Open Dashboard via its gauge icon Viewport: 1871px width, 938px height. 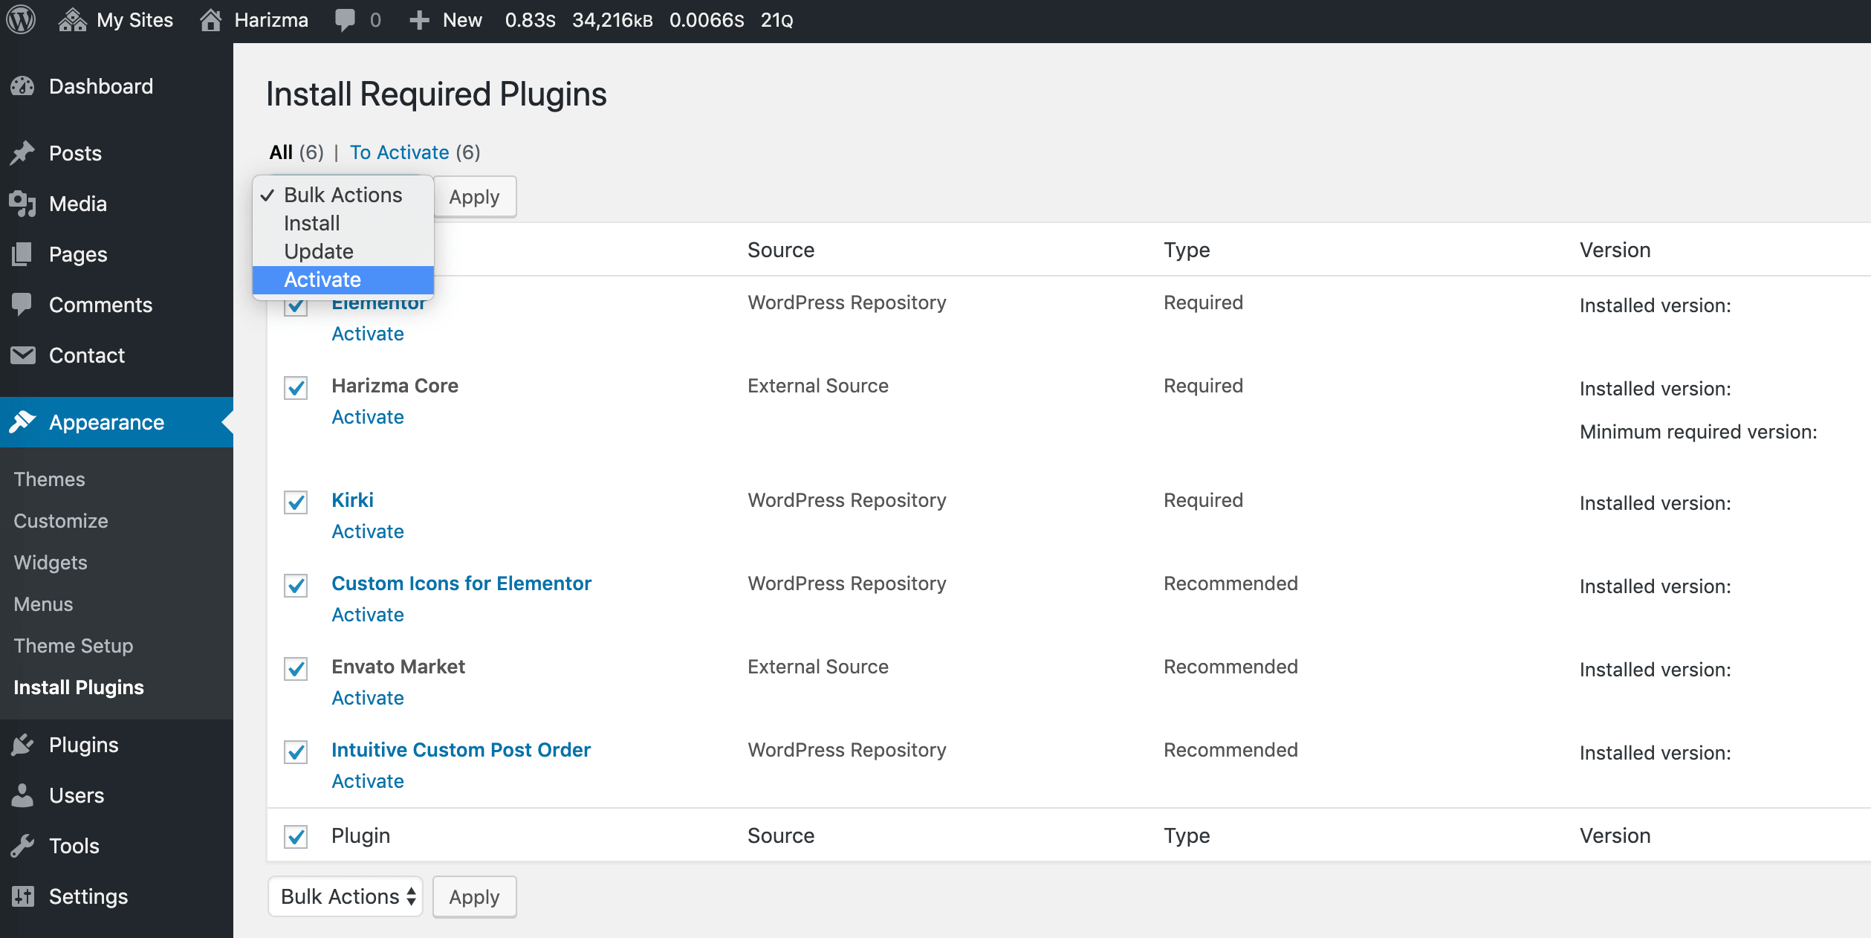23,86
